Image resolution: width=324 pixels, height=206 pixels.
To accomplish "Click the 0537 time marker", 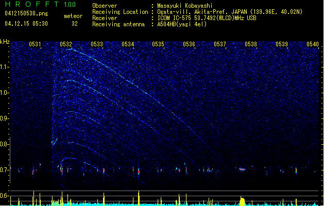I will pyautogui.click(x=220, y=44).
